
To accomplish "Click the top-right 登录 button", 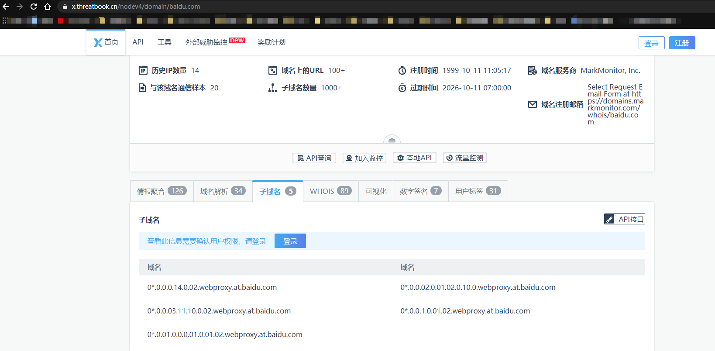I will tap(651, 43).
